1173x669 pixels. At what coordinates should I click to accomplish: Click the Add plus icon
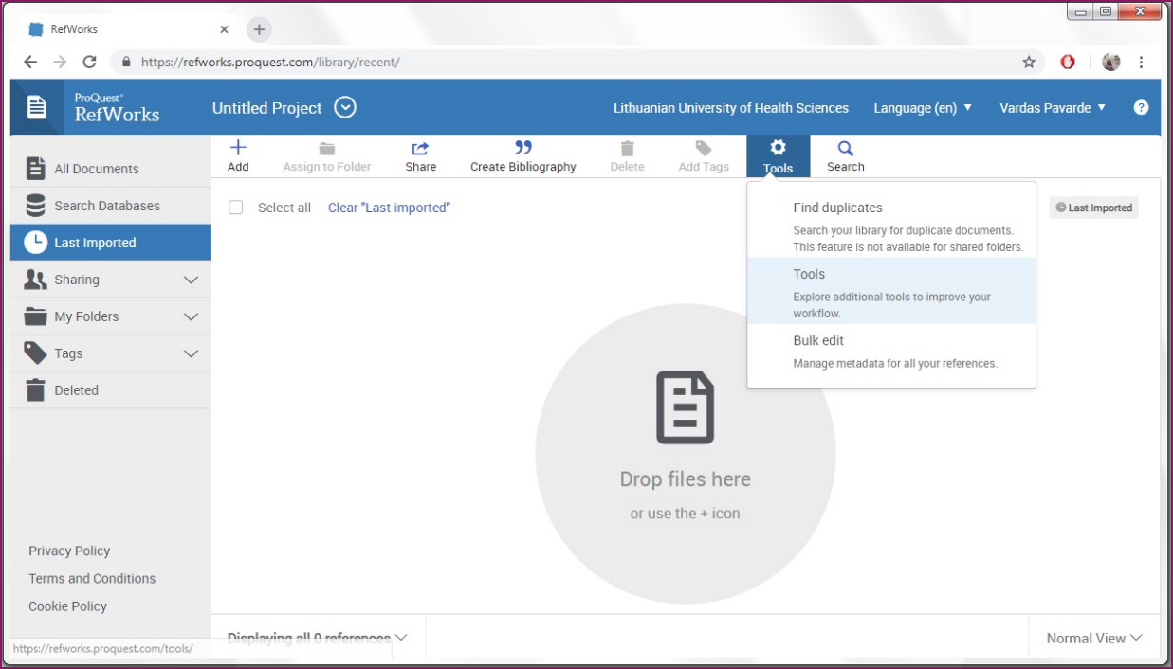pyautogui.click(x=238, y=148)
